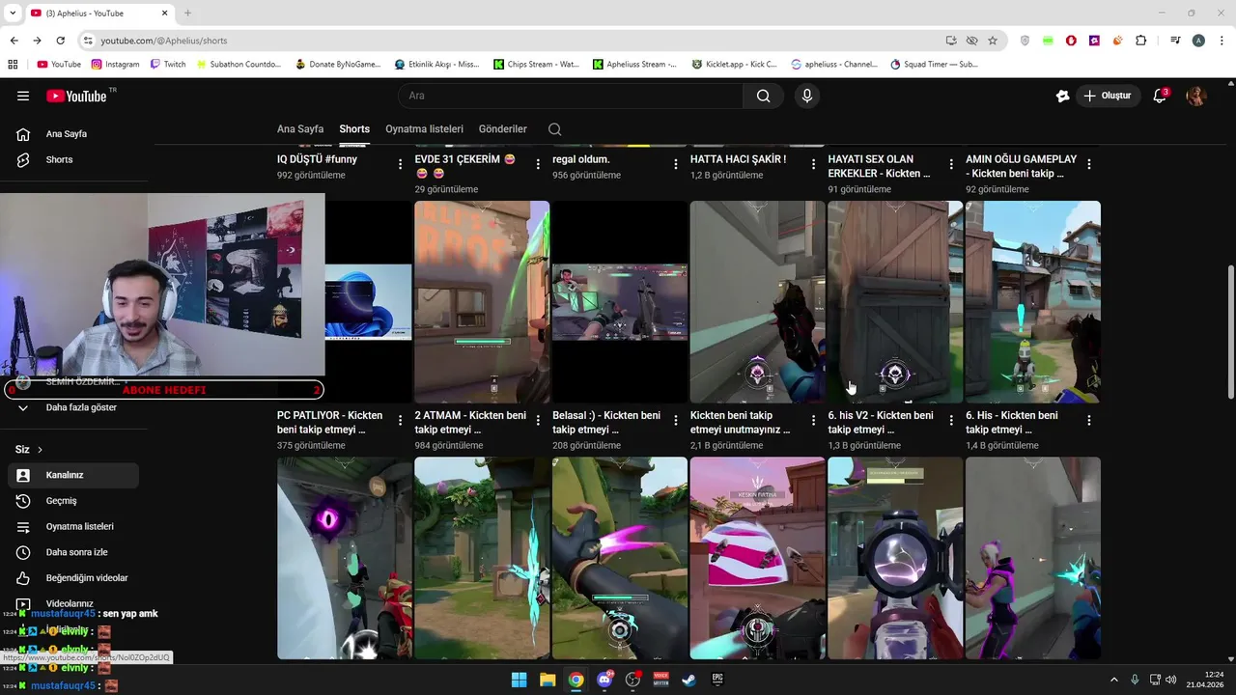Open more options for regal oldum.
Image resolution: width=1236 pixels, height=695 pixels.
pyautogui.click(x=676, y=165)
